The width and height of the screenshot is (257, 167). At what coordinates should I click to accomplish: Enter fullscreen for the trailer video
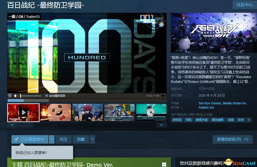[163, 96]
